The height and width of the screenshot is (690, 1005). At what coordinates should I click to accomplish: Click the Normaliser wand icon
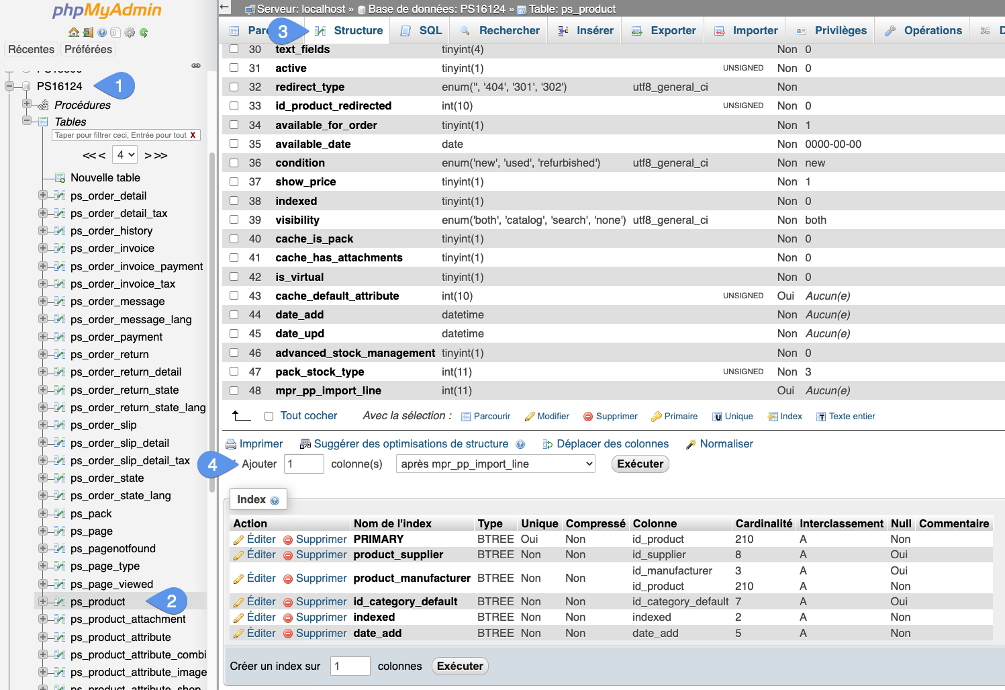pyautogui.click(x=691, y=444)
